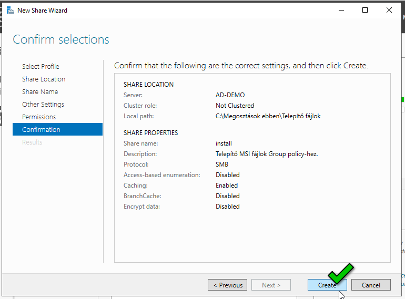Go to the Select Profile step
405x299 pixels.
click(x=40, y=66)
